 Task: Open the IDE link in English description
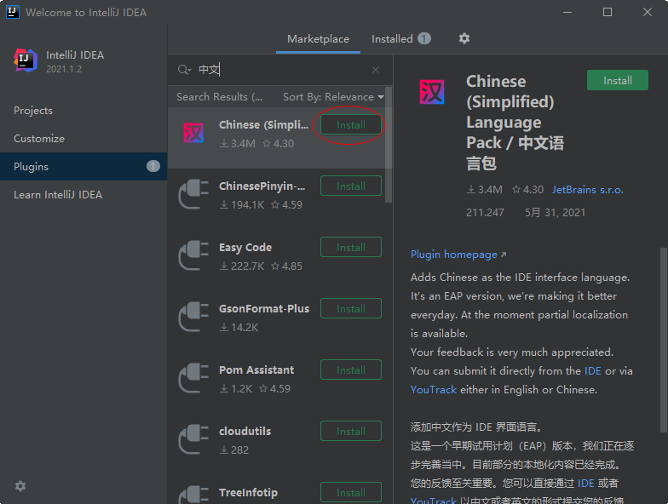coord(593,371)
